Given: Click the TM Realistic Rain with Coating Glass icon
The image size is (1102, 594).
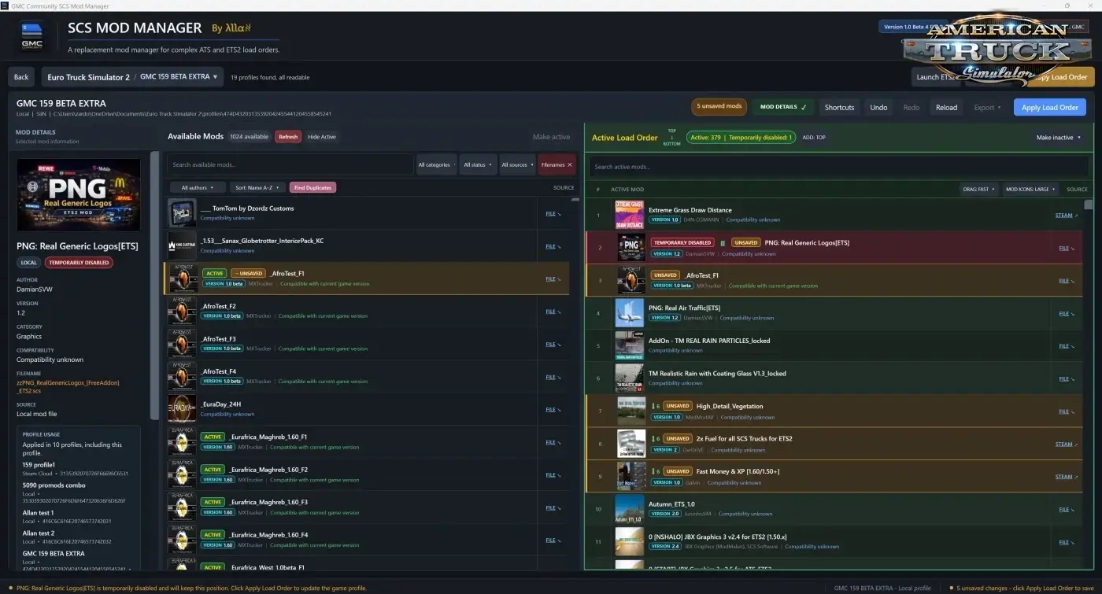Looking at the screenshot, I should point(630,378).
